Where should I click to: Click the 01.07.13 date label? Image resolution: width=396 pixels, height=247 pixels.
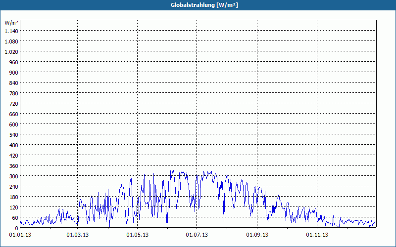[x=197, y=235]
